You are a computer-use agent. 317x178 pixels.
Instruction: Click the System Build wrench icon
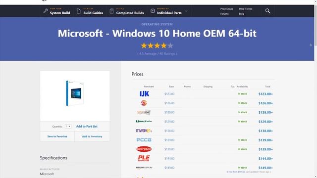pyautogui.click(x=46, y=11)
